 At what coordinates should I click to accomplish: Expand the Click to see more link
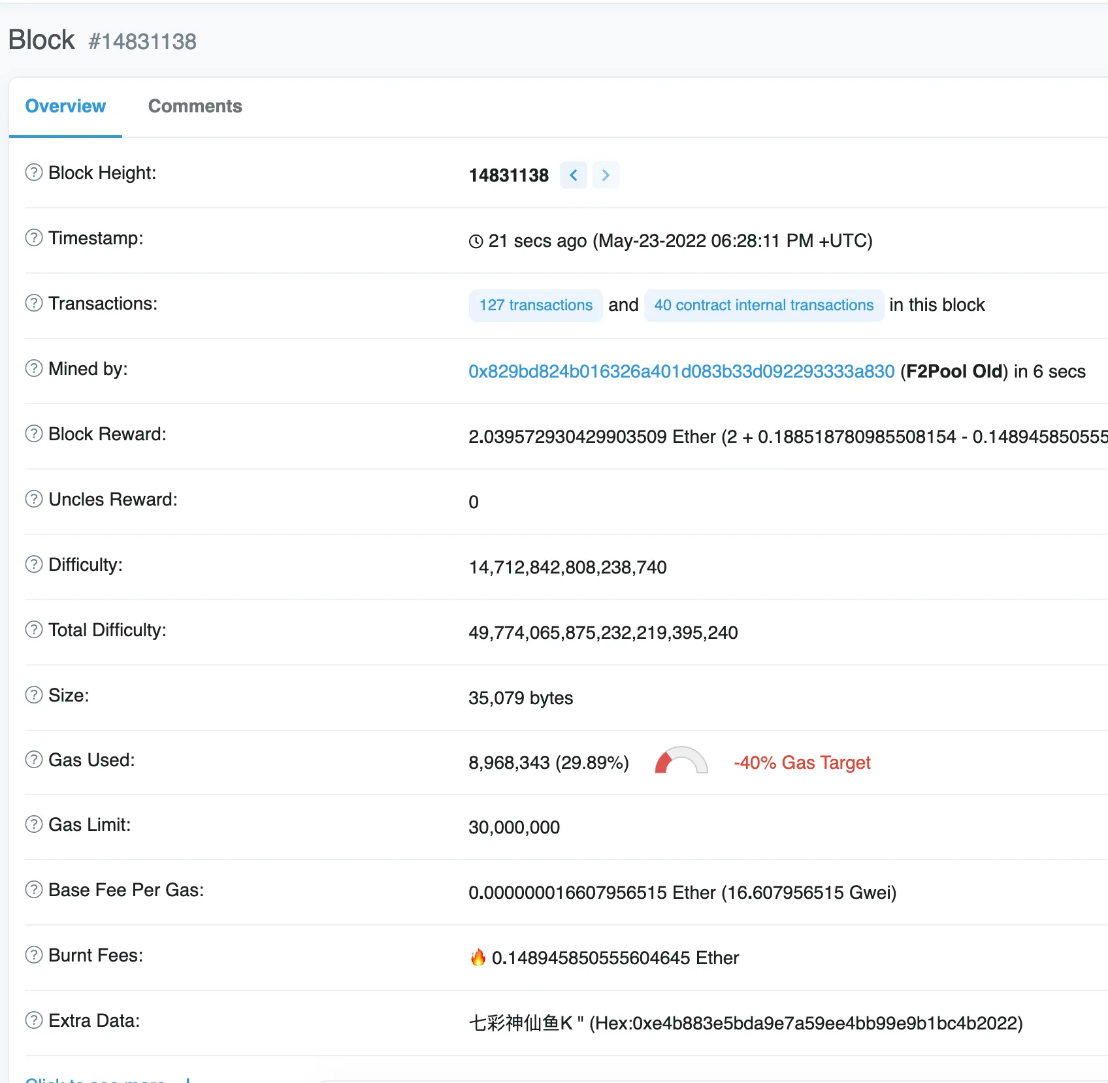pyautogui.click(x=95, y=1079)
